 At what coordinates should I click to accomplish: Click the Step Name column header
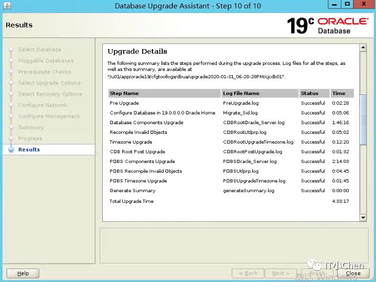coord(164,93)
